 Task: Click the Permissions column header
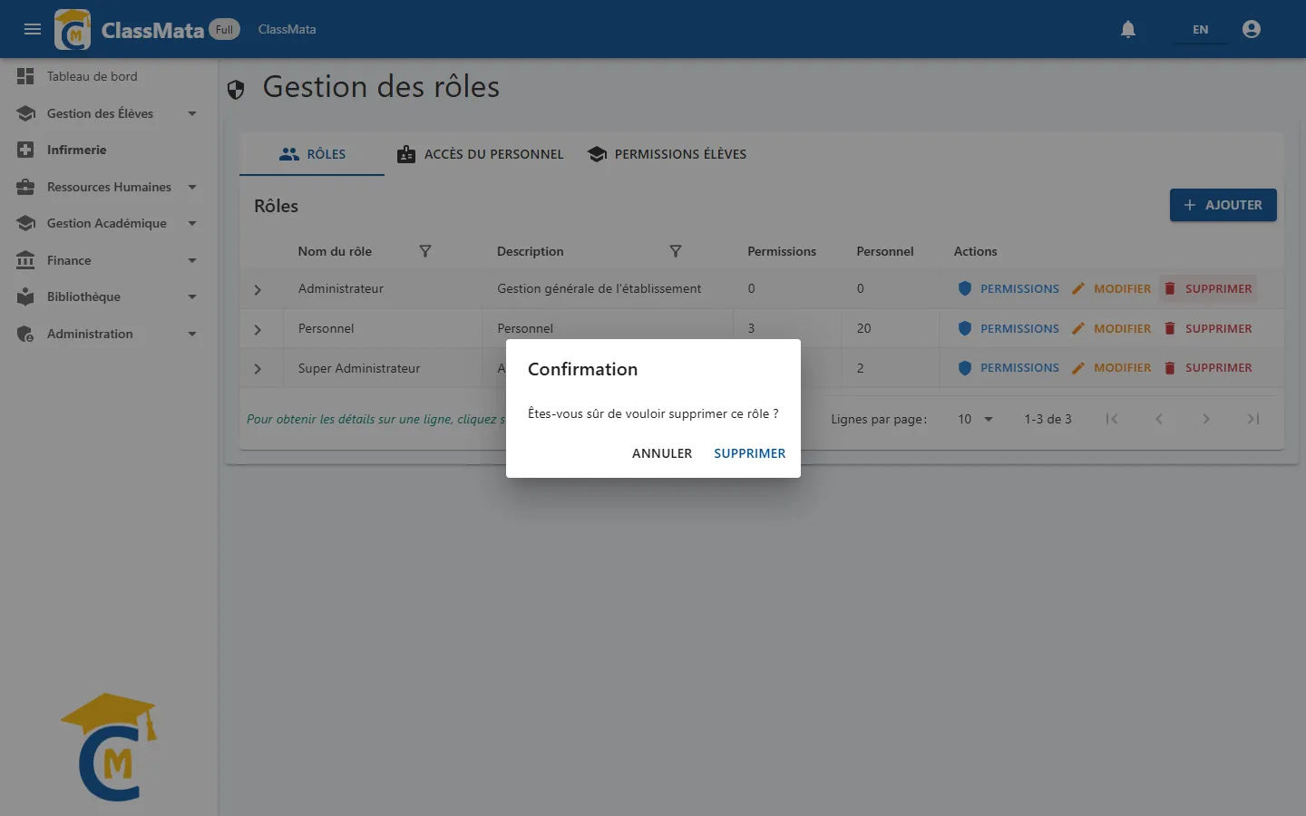click(x=782, y=251)
